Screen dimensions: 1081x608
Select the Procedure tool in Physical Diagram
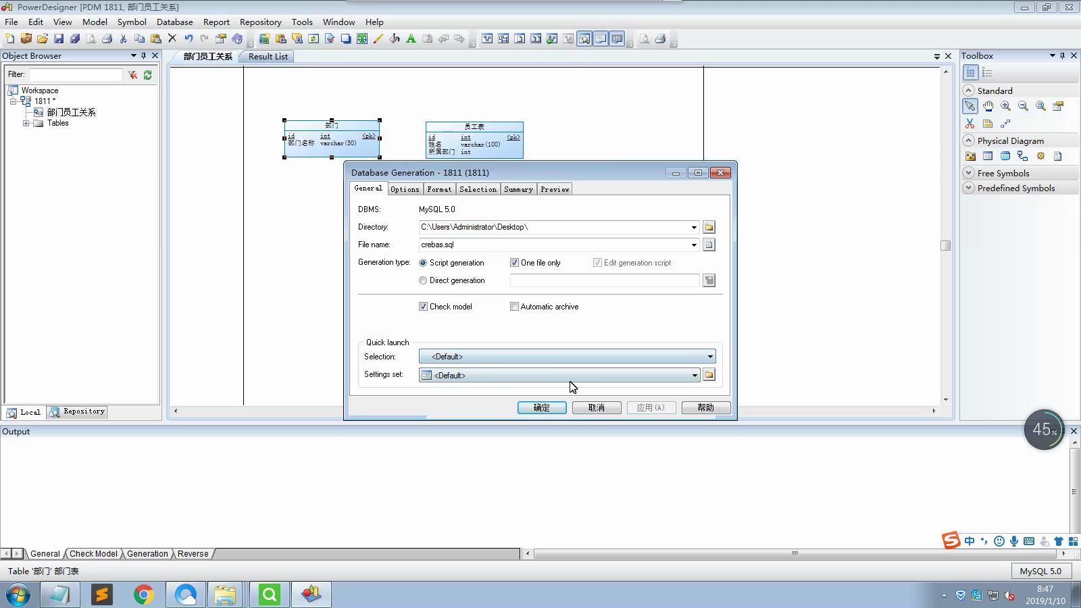pos(1040,156)
